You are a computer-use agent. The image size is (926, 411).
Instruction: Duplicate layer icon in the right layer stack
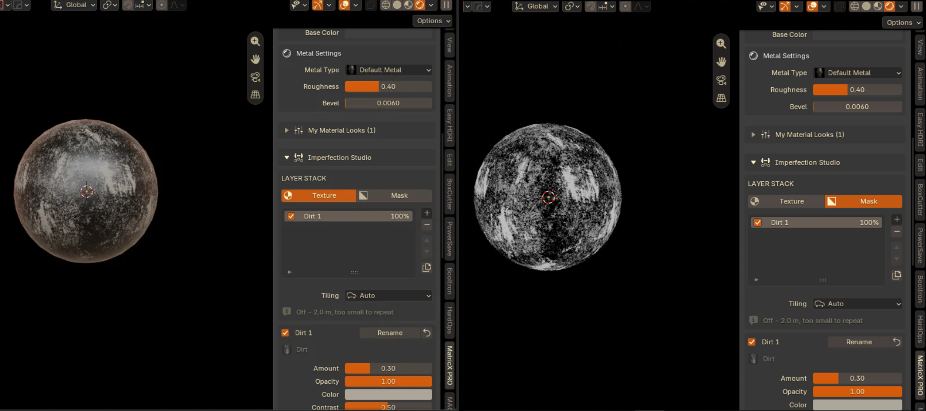(x=897, y=275)
